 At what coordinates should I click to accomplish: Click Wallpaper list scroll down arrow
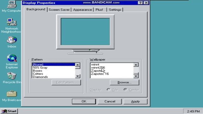tap(136, 76)
